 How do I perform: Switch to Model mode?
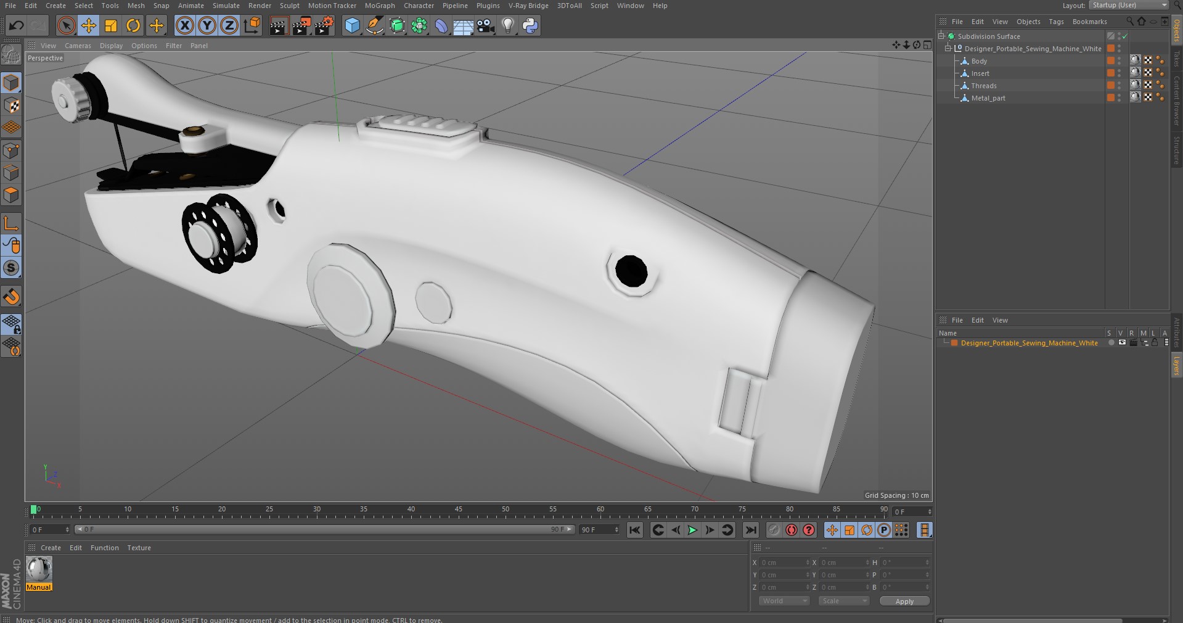(x=11, y=83)
